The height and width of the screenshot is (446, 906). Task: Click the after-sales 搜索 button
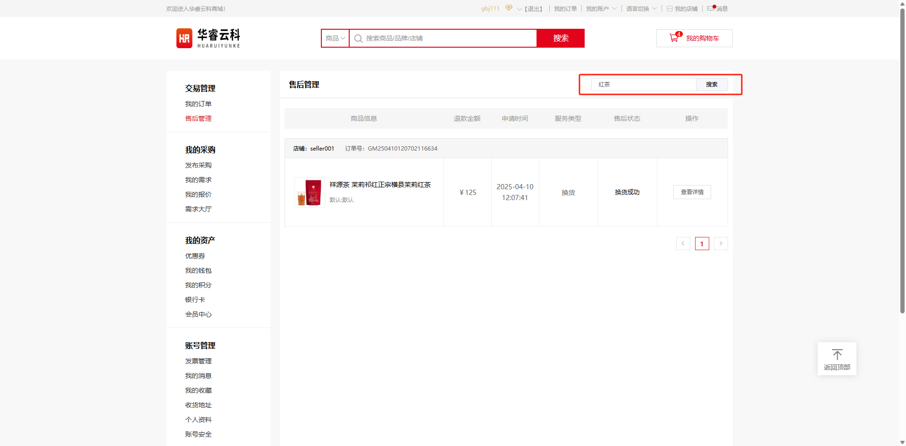[712, 84]
